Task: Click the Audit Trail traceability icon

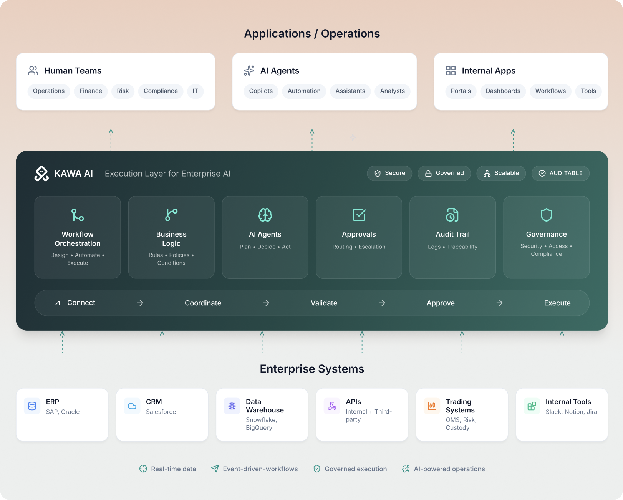Action: coord(452,215)
